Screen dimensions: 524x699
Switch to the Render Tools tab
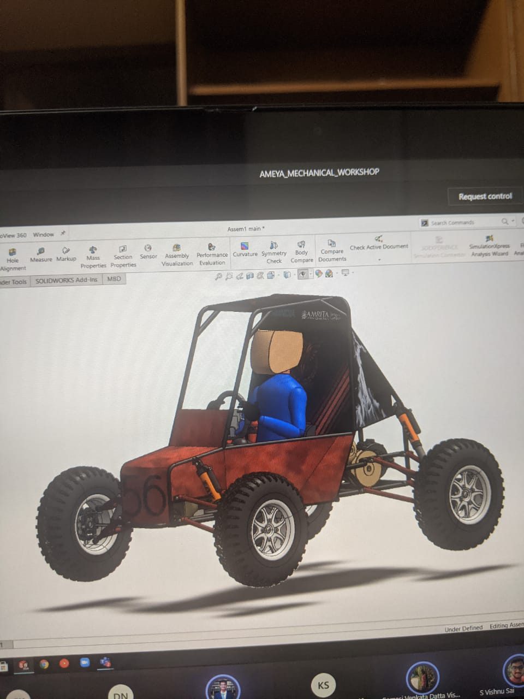pyautogui.click(x=14, y=281)
